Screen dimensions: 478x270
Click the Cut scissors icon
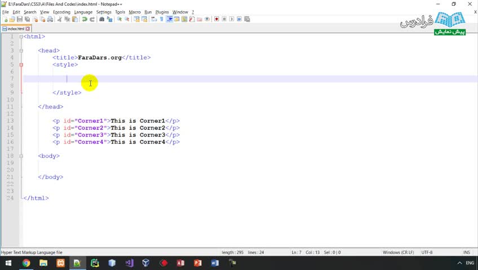[x=60, y=19]
